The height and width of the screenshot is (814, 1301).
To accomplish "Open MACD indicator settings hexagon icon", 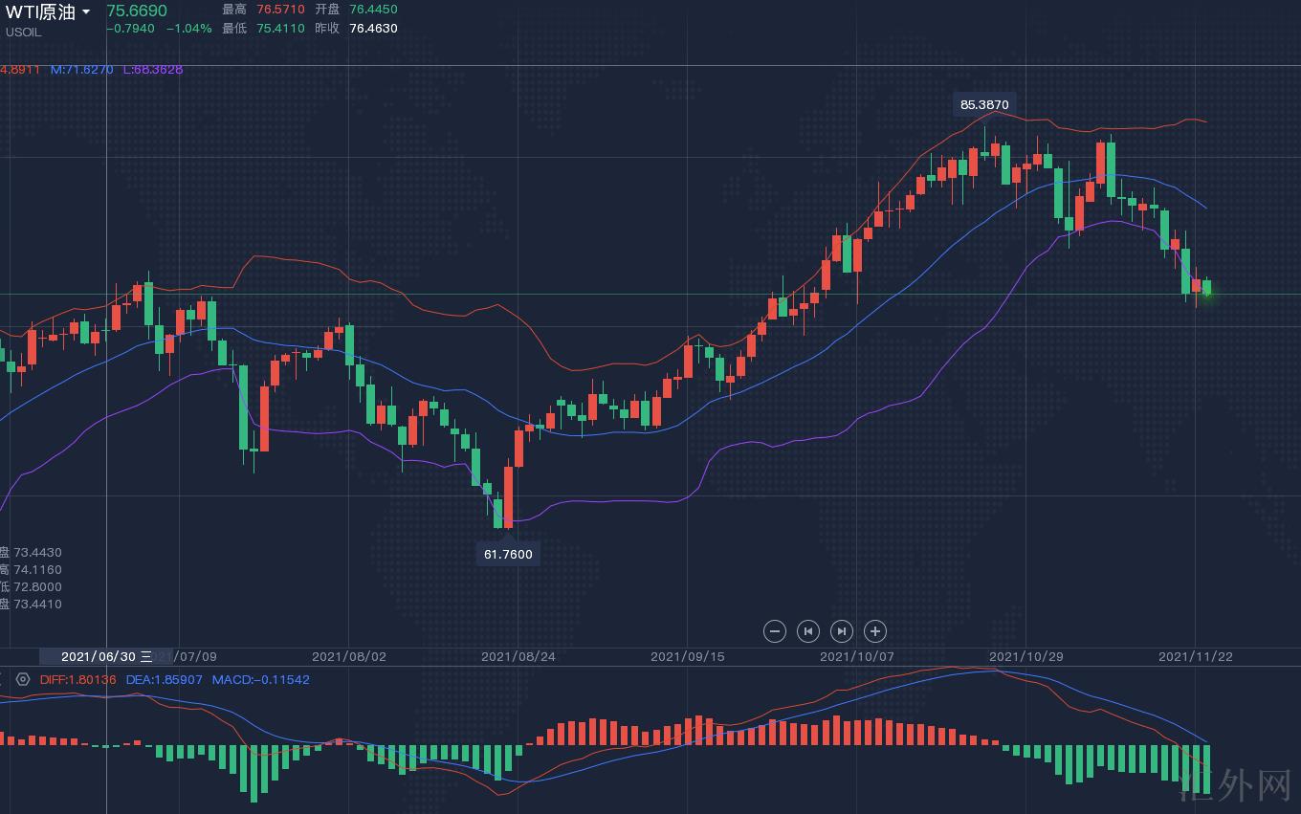I will (x=23, y=679).
